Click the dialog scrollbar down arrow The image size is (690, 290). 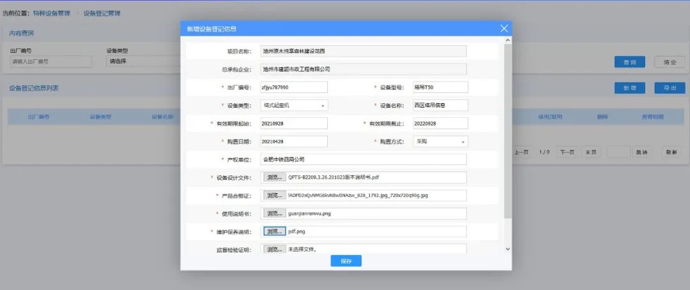tap(508, 249)
